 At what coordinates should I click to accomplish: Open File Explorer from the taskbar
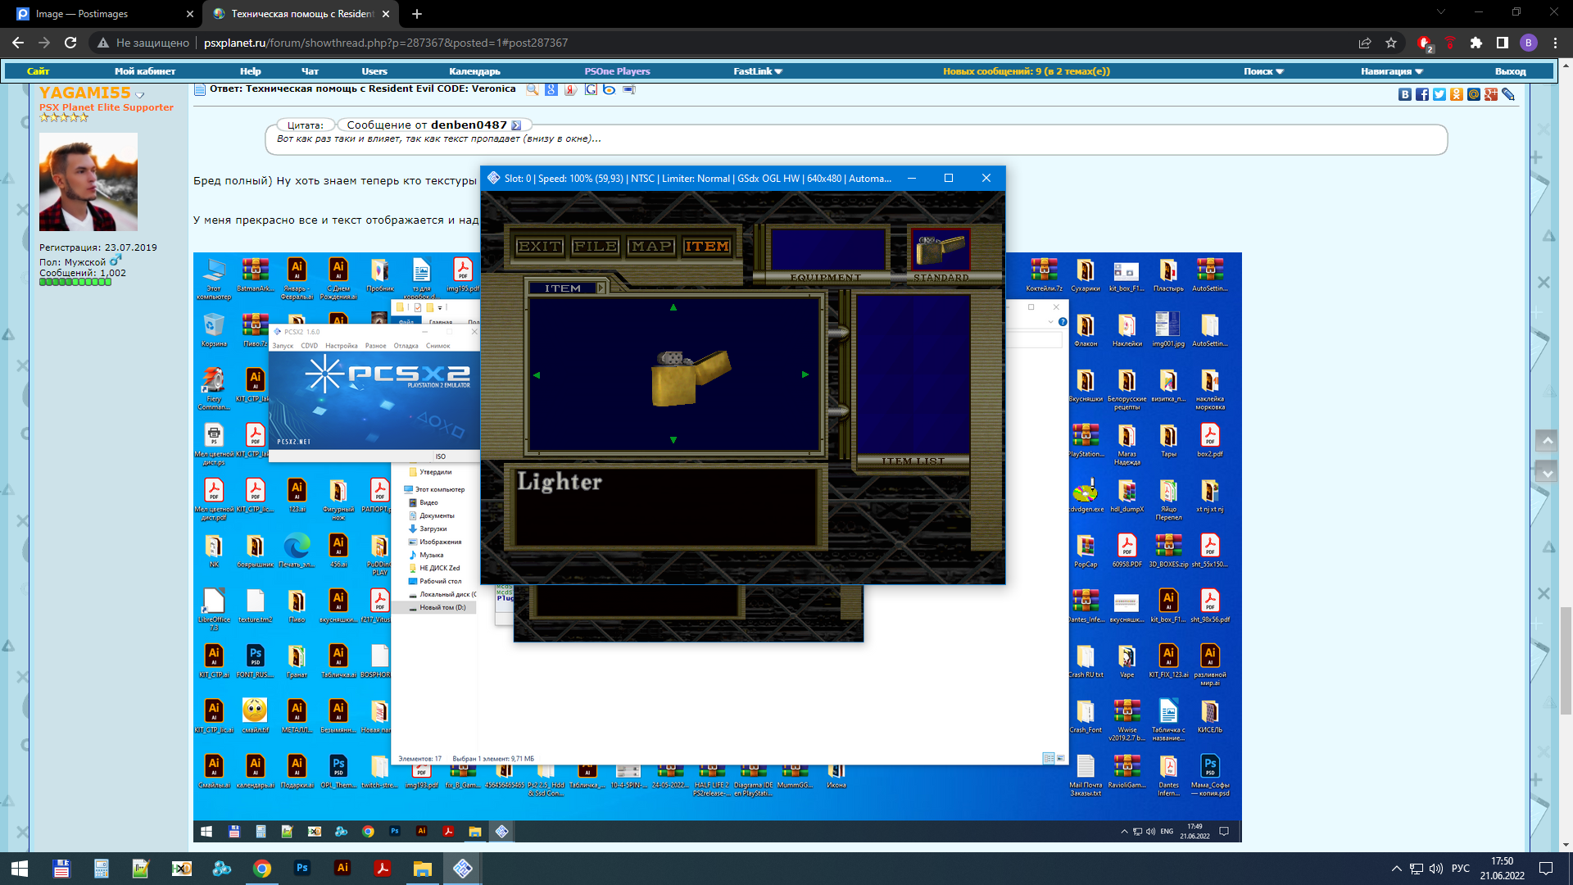click(x=423, y=869)
